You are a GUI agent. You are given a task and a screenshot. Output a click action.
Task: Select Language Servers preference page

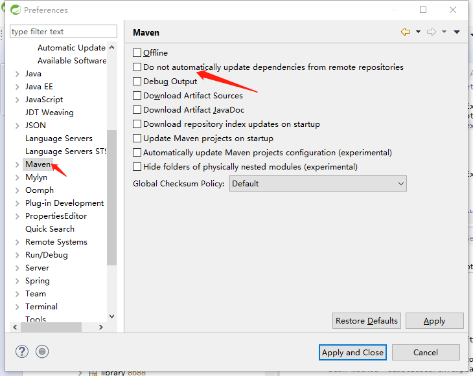tap(59, 138)
